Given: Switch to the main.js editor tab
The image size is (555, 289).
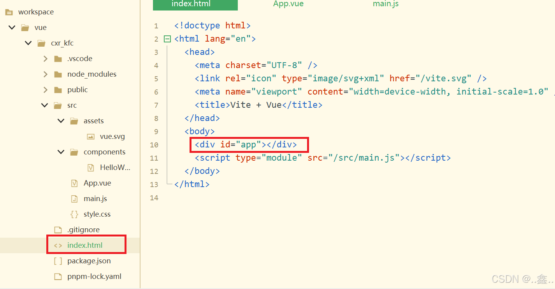Looking at the screenshot, I should point(386,4).
